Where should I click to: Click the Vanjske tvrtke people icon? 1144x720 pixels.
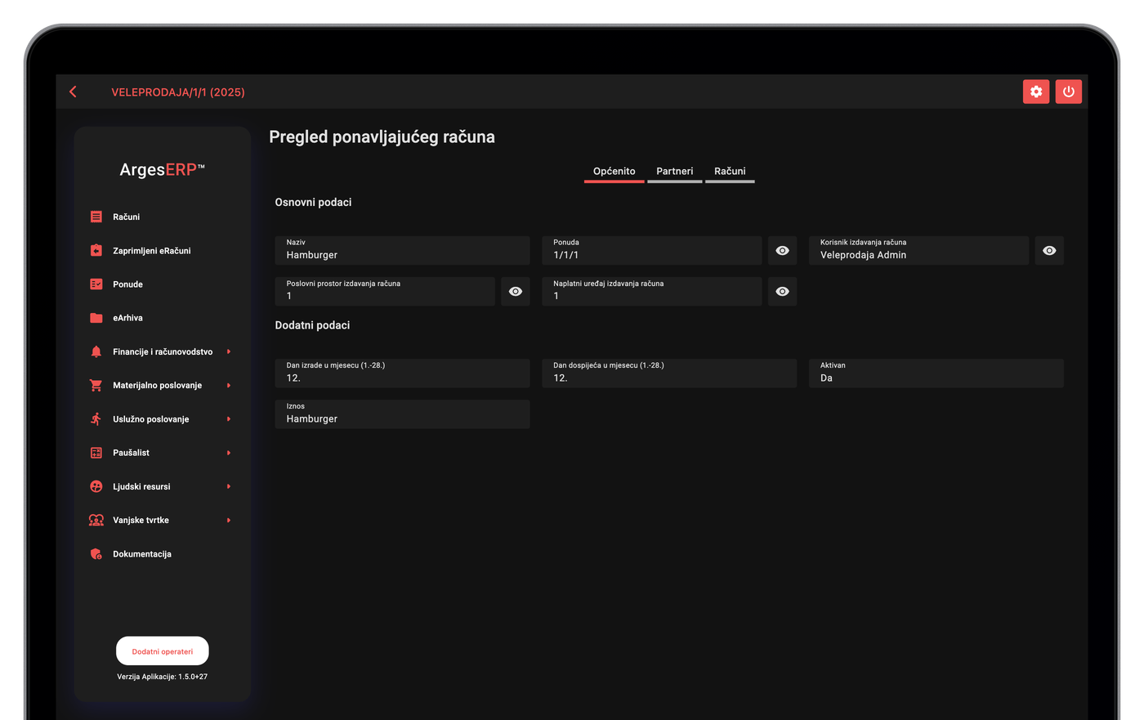tap(96, 520)
